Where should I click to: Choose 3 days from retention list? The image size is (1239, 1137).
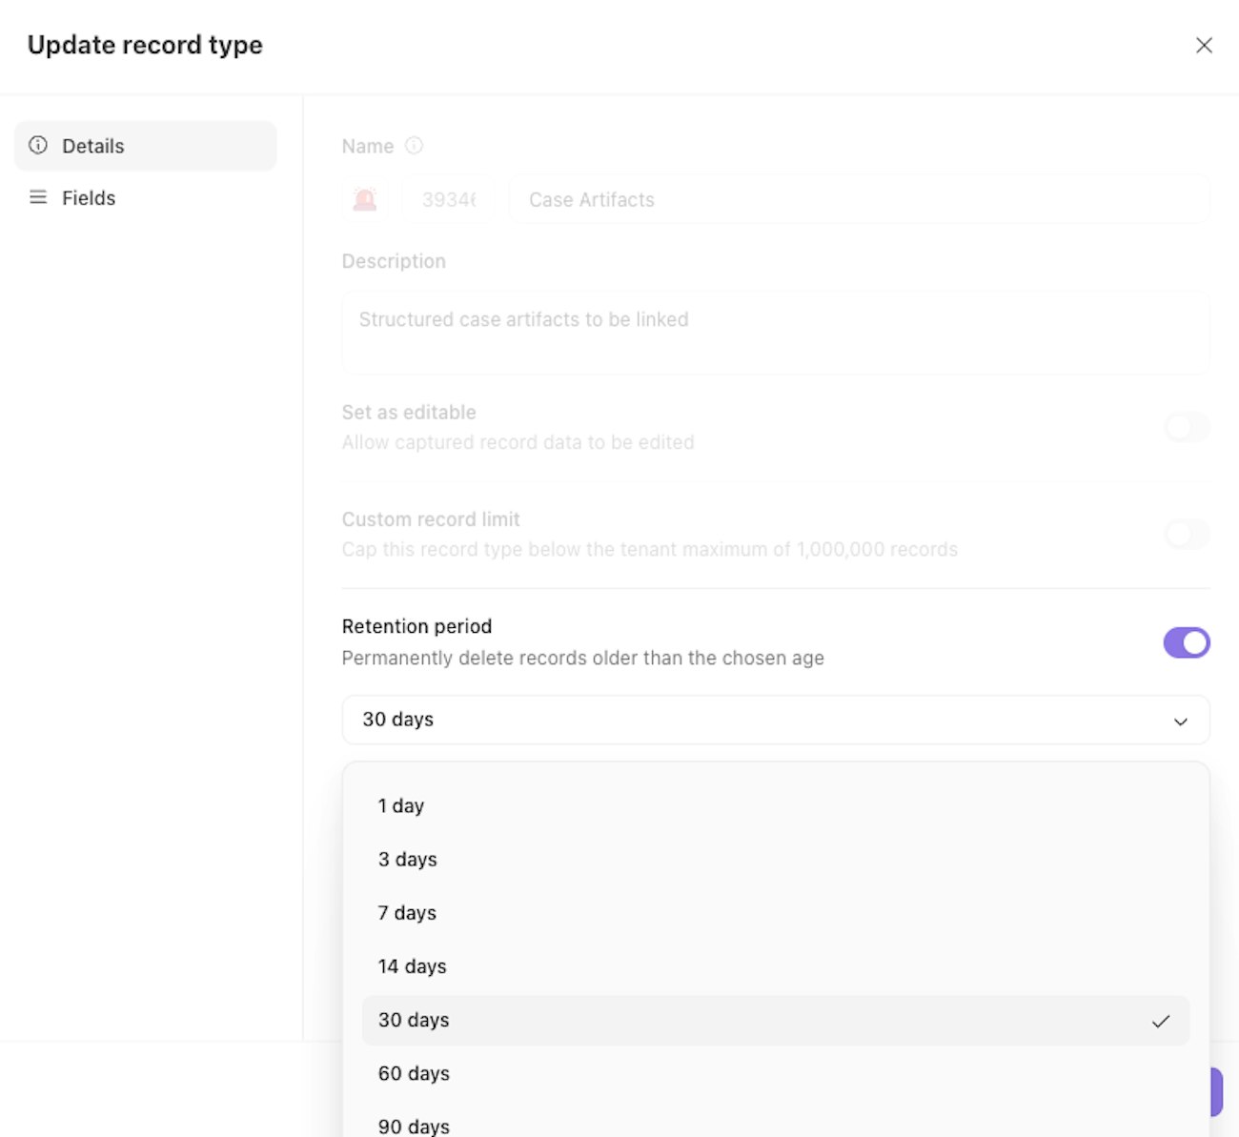pos(408,859)
